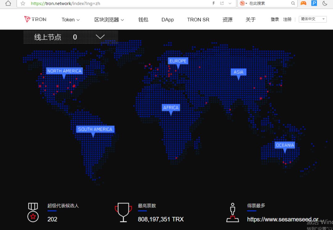333x230 pixels.
Task: Open the blue P extension icon
Action: click(x=314, y=3)
